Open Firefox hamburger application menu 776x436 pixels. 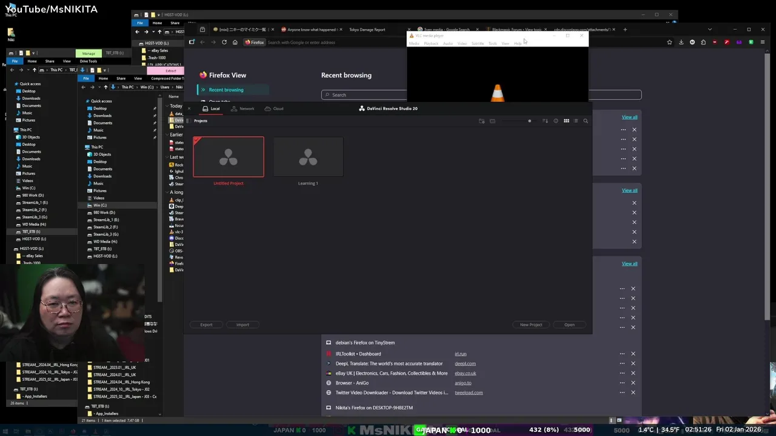click(x=762, y=42)
